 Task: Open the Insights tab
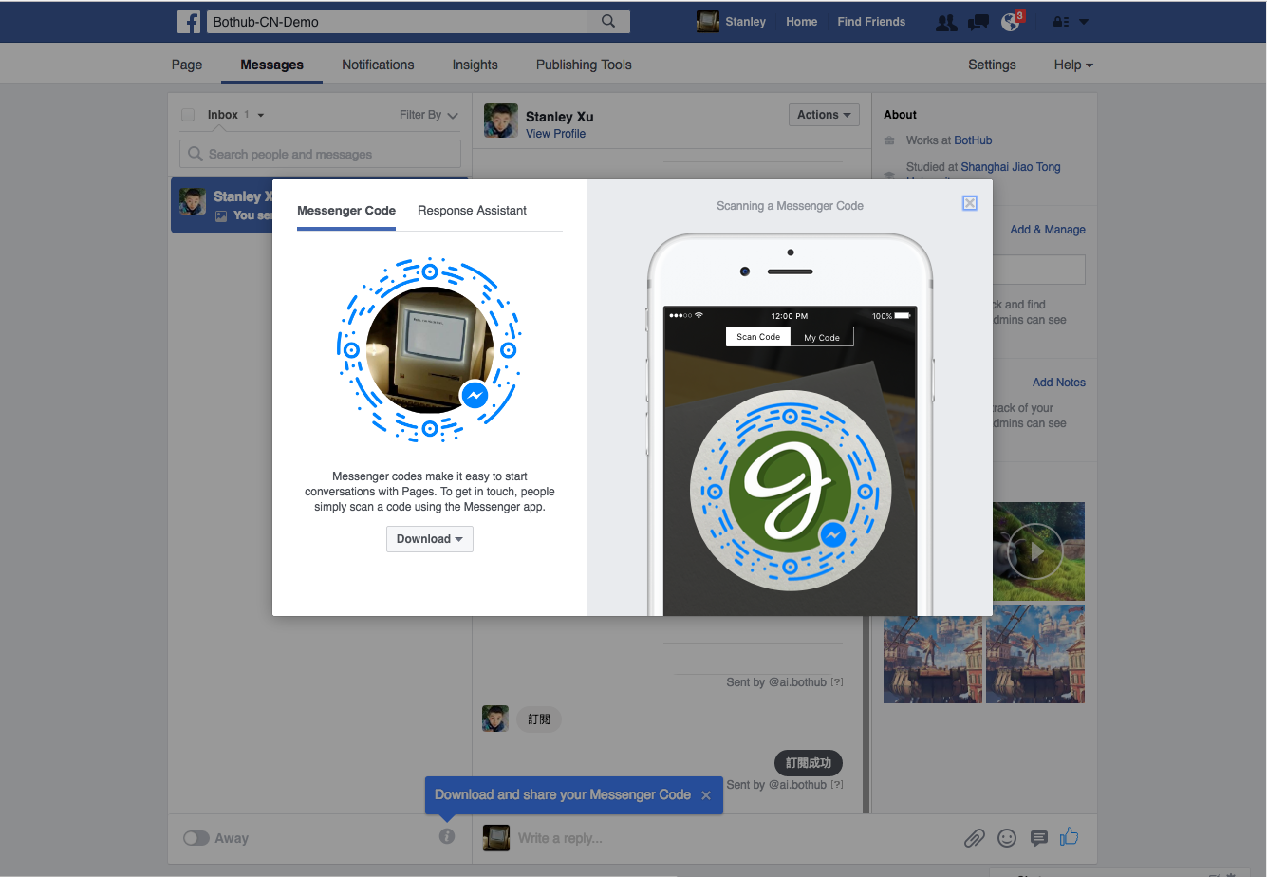[475, 65]
